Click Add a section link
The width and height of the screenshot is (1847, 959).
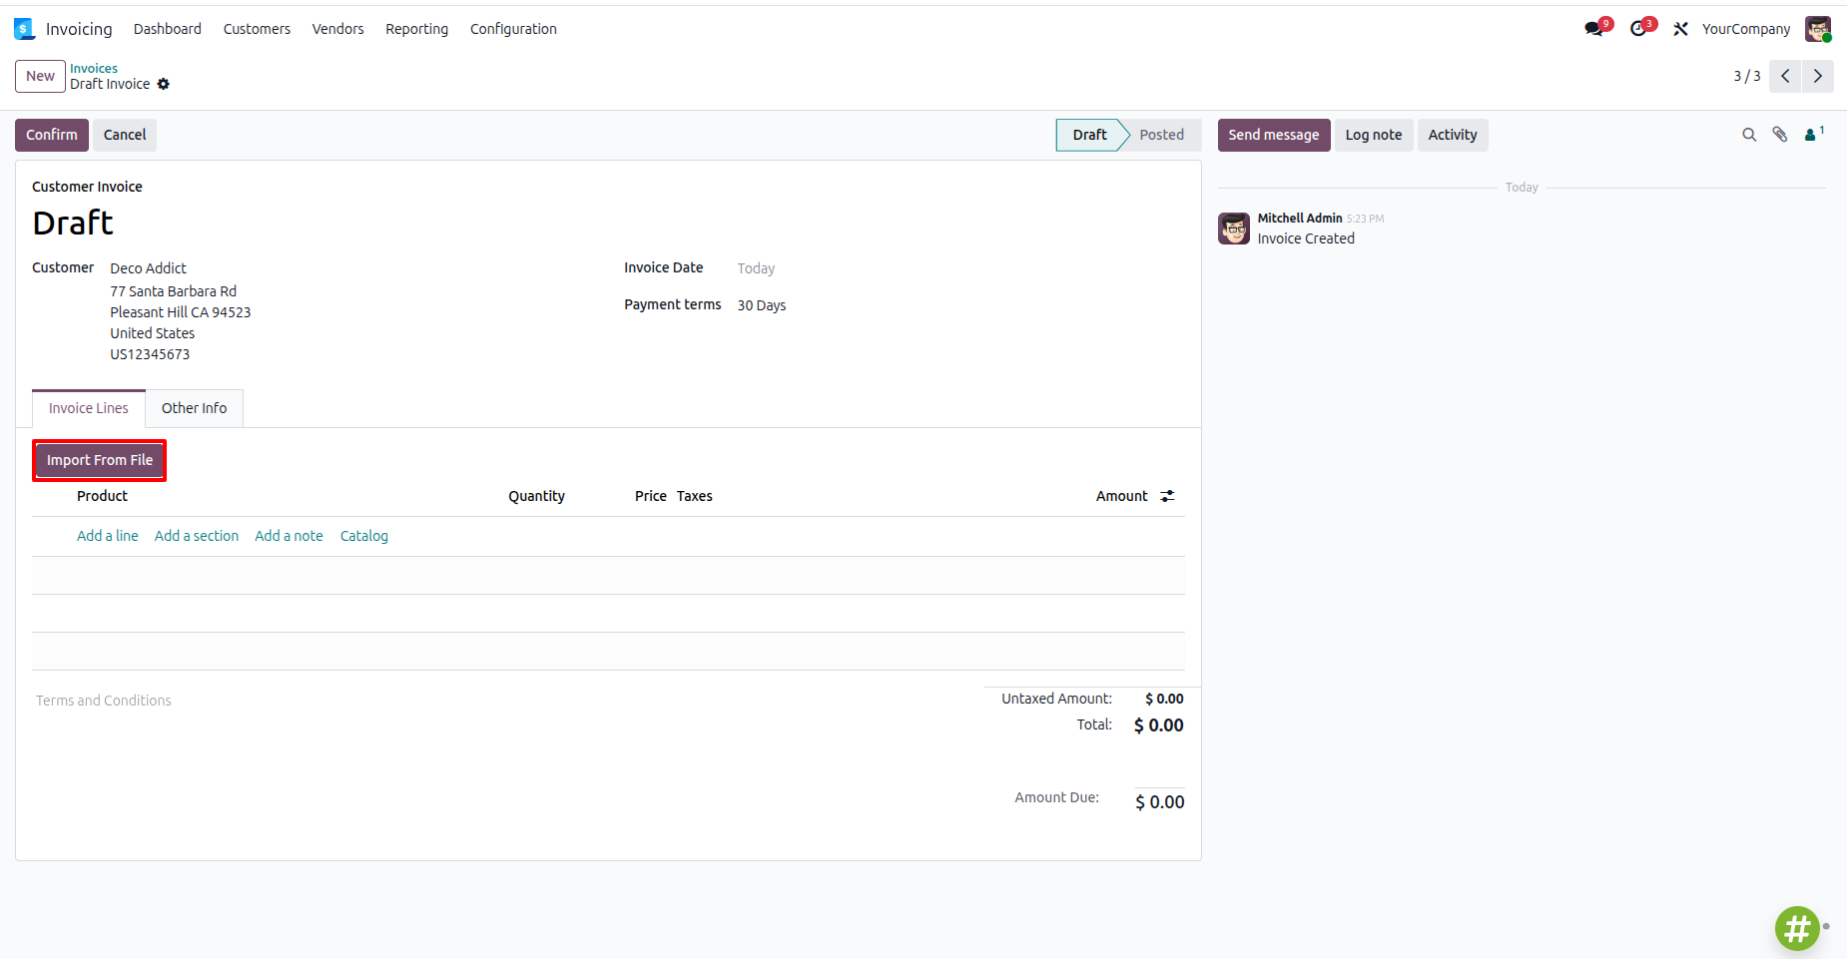[x=197, y=536]
